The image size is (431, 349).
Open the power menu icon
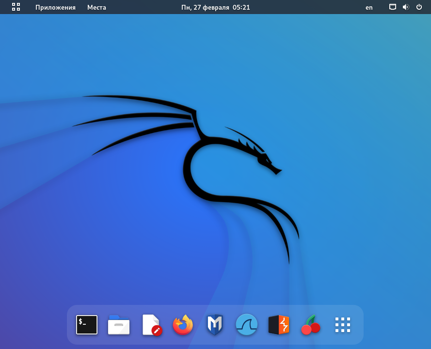point(419,7)
